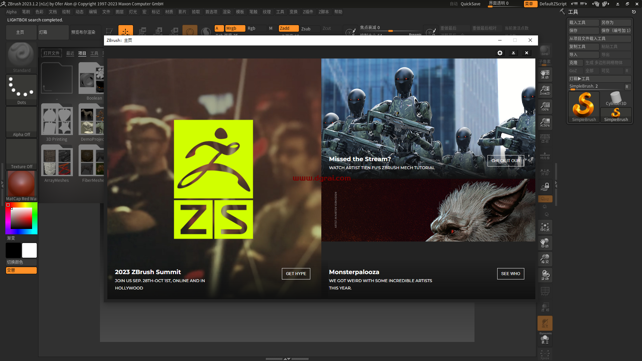Open the MatCap Red Wax material picker
Viewport: 642px width, 361px height.
(21, 186)
